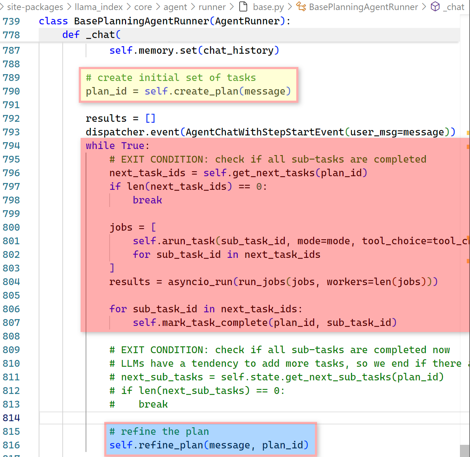Select the core breadcrumb folder
Viewport: 470px width, 457px height.
pyautogui.click(x=143, y=7)
